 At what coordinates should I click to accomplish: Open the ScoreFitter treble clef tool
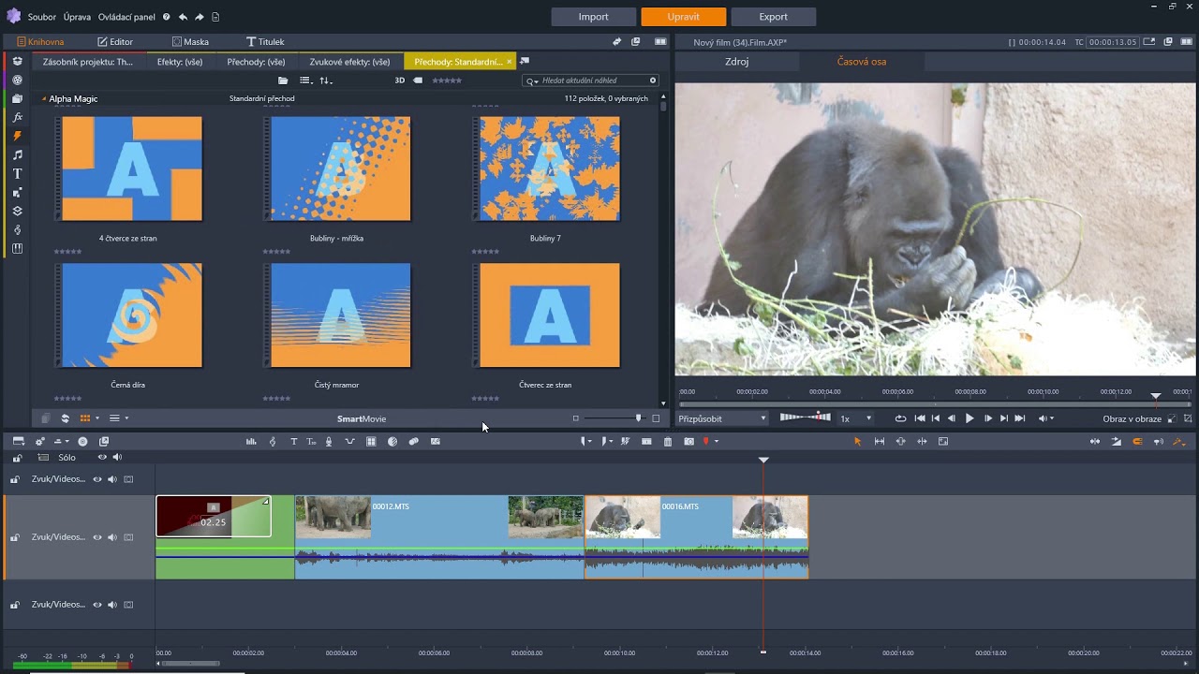[x=273, y=441]
